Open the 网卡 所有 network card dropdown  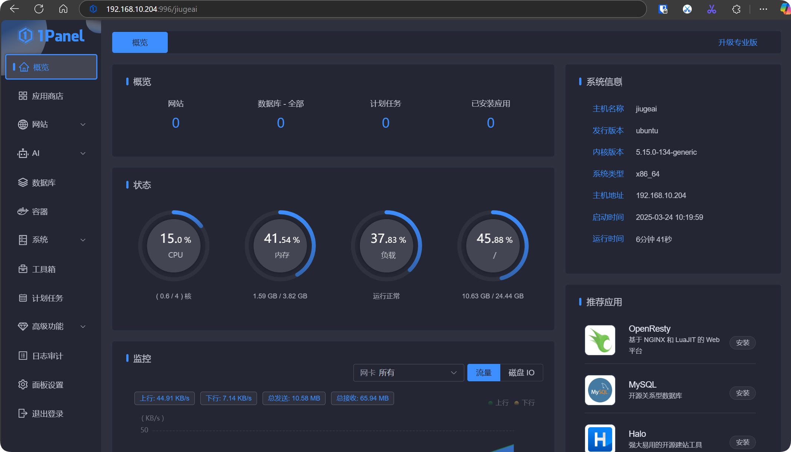(408, 372)
